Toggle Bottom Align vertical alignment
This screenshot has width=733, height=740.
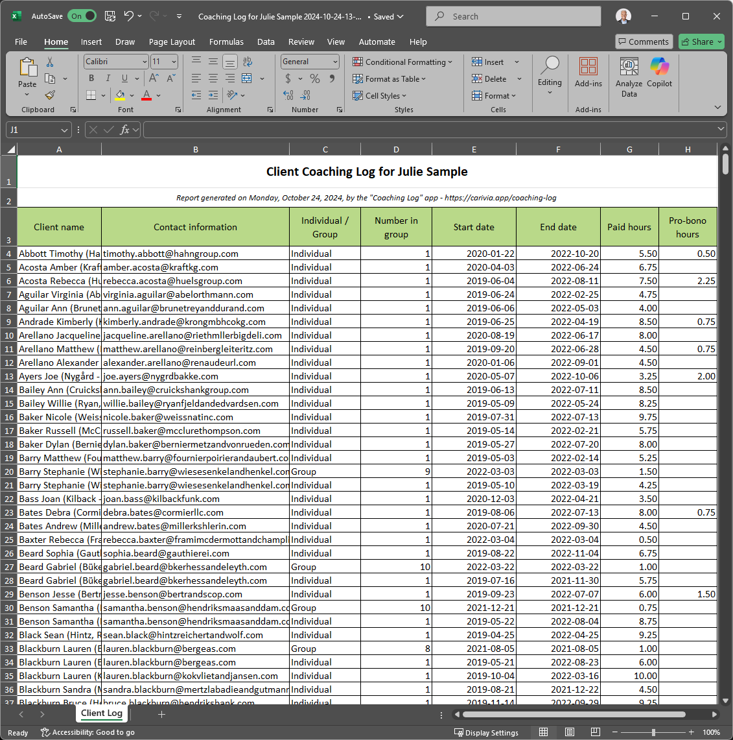coord(229,62)
